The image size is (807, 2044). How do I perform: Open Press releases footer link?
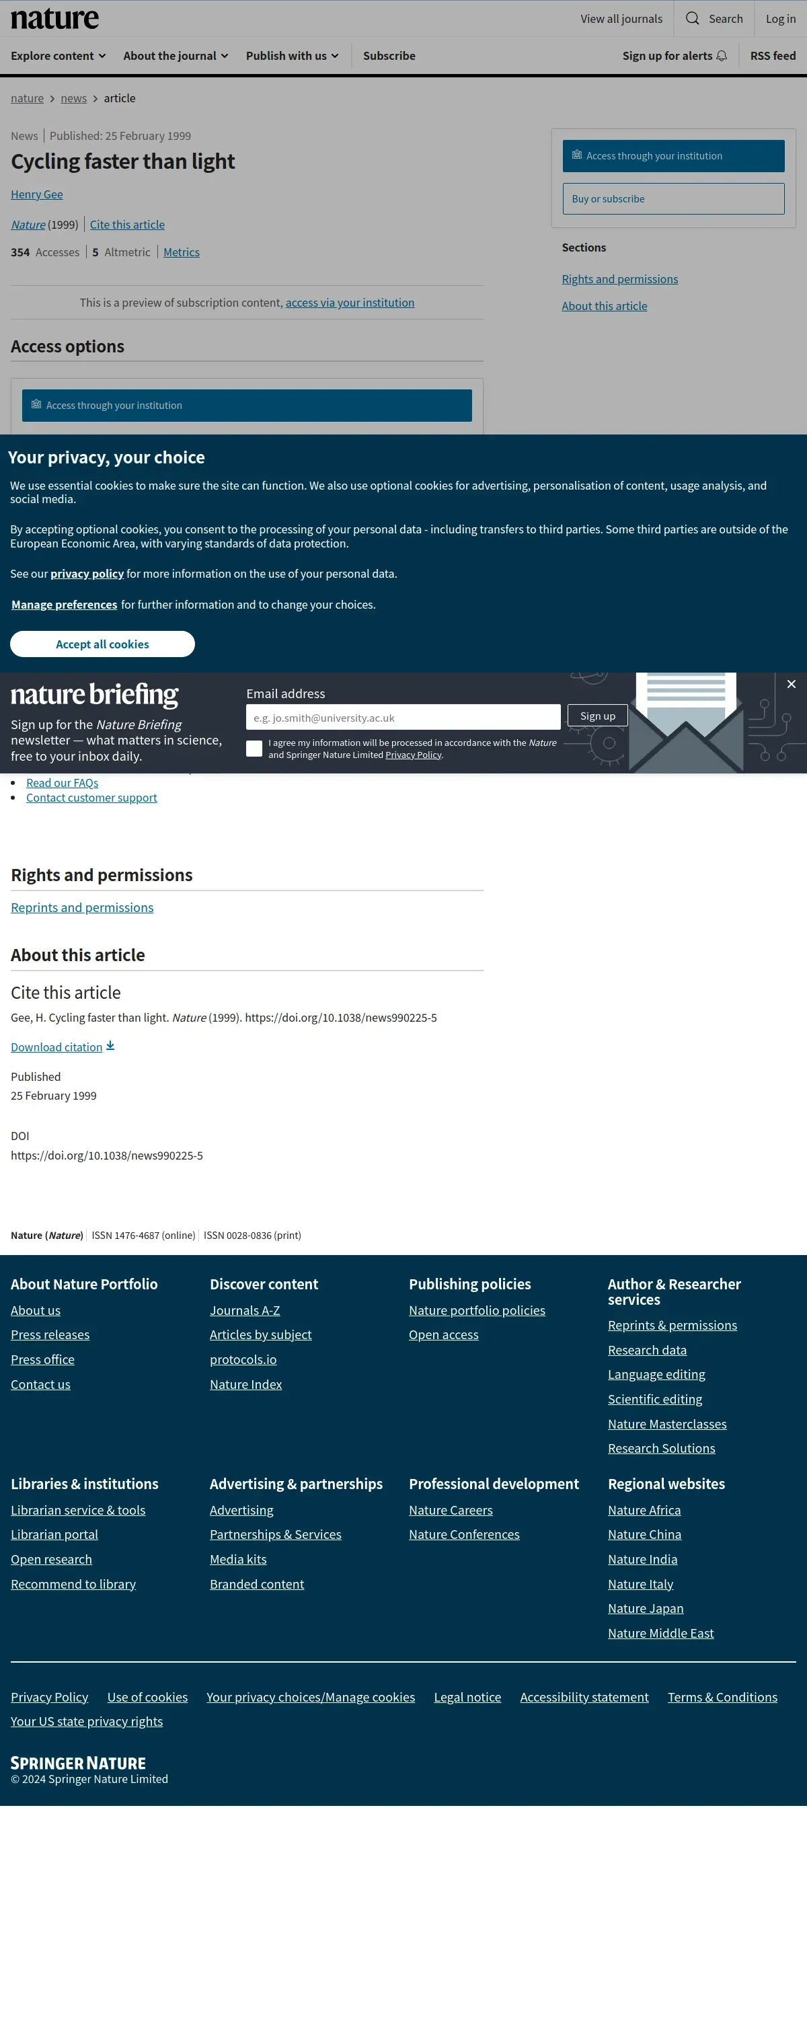click(x=50, y=1335)
